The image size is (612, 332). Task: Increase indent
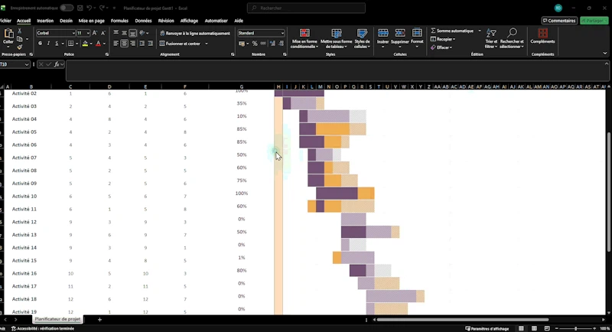[x=150, y=44]
